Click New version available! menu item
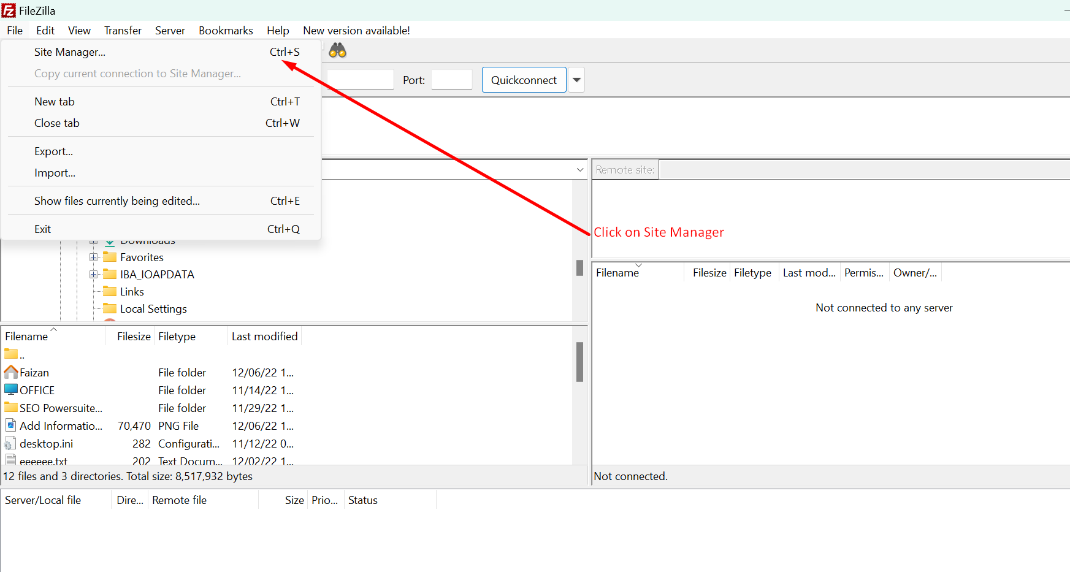1070x572 pixels. 356,31
